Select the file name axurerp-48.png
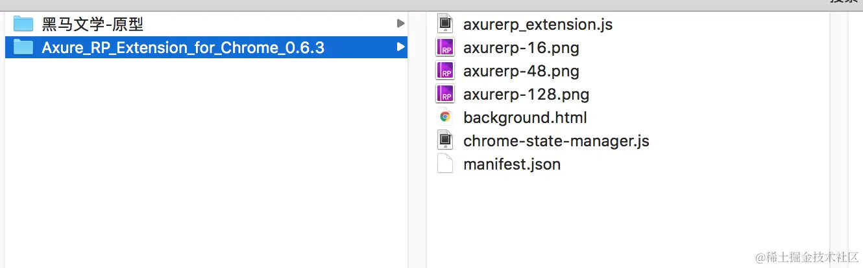Viewport: 863px width, 268px height. (521, 71)
